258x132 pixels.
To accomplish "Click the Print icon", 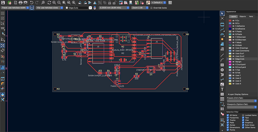I will click(20, 3).
